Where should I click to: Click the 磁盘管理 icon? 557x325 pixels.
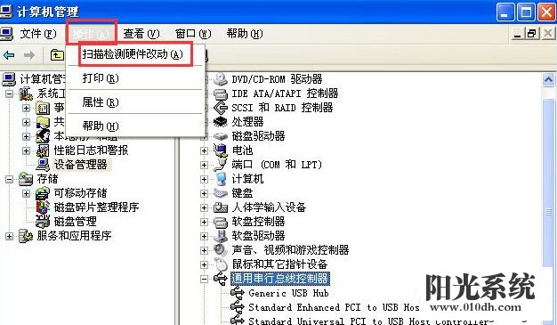43,222
